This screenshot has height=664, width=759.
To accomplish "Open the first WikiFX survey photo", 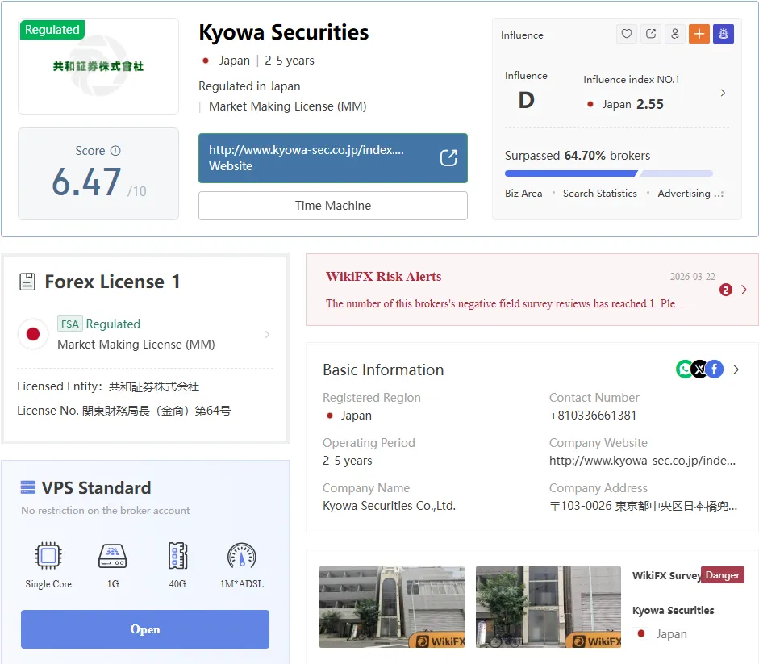I will (392, 607).
